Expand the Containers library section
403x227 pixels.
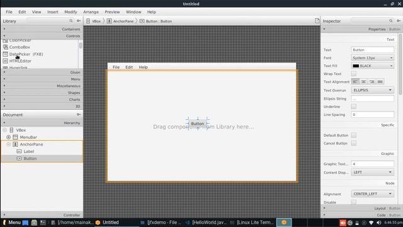42,29
